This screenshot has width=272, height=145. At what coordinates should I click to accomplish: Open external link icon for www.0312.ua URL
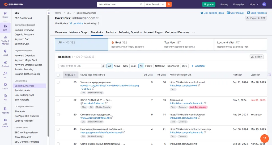[x=112, y=118]
